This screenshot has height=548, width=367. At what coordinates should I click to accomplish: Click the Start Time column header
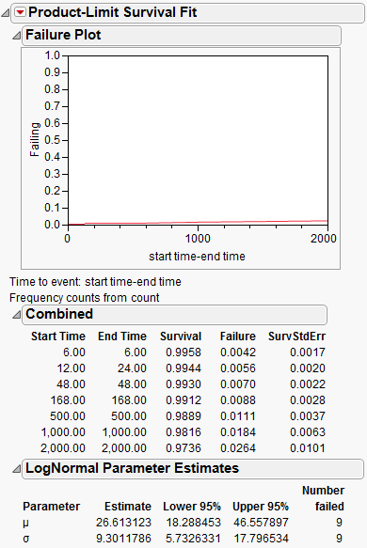pos(58,337)
